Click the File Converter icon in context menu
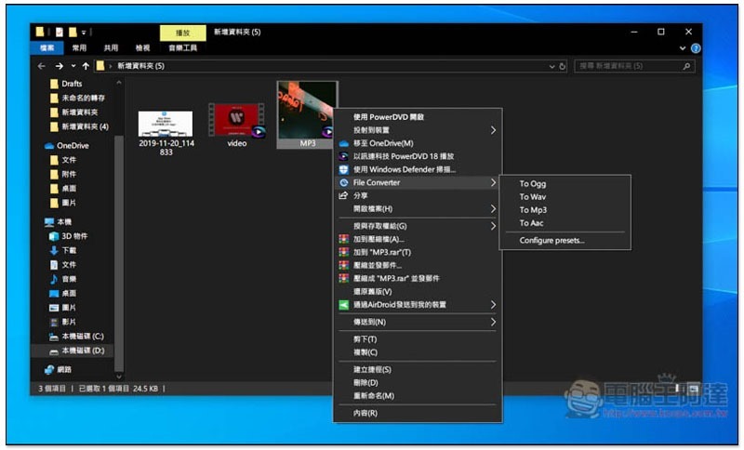The height and width of the screenshot is (450, 744). (343, 183)
